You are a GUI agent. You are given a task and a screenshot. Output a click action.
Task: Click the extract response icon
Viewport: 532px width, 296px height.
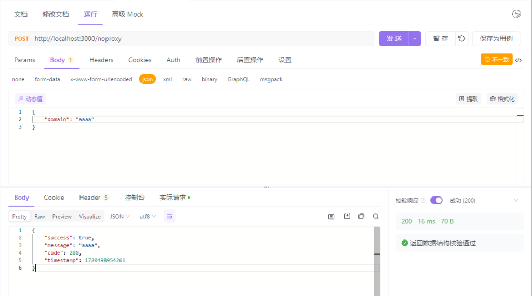click(331, 217)
